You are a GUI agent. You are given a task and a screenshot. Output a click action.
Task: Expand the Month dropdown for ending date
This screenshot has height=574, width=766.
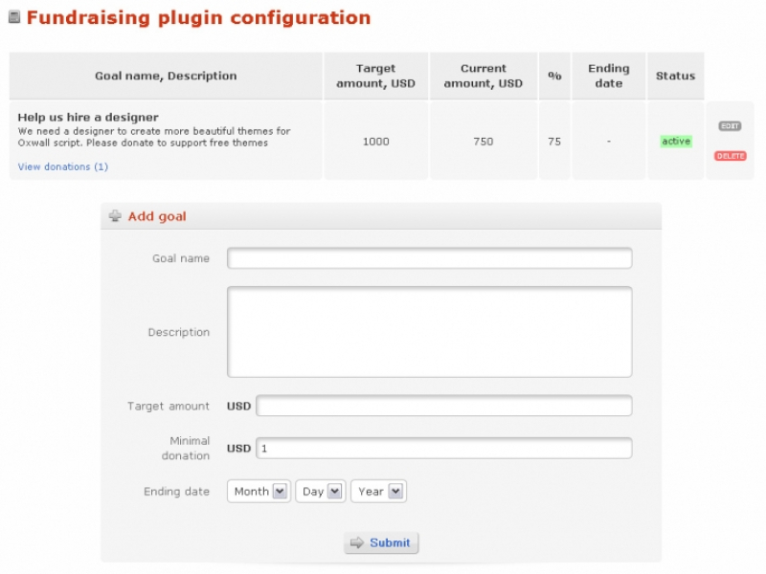pyautogui.click(x=259, y=492)
